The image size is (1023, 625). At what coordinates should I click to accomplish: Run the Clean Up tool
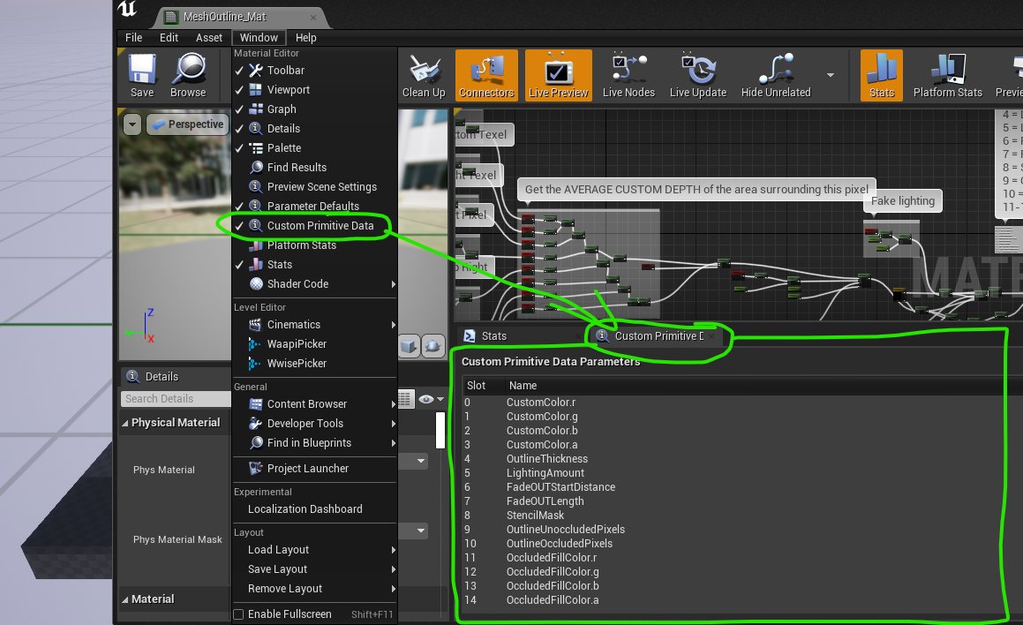click(x=424, y=76)
